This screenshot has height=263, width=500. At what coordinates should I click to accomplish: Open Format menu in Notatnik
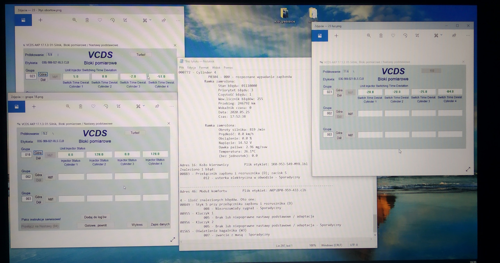pos(204,68)
